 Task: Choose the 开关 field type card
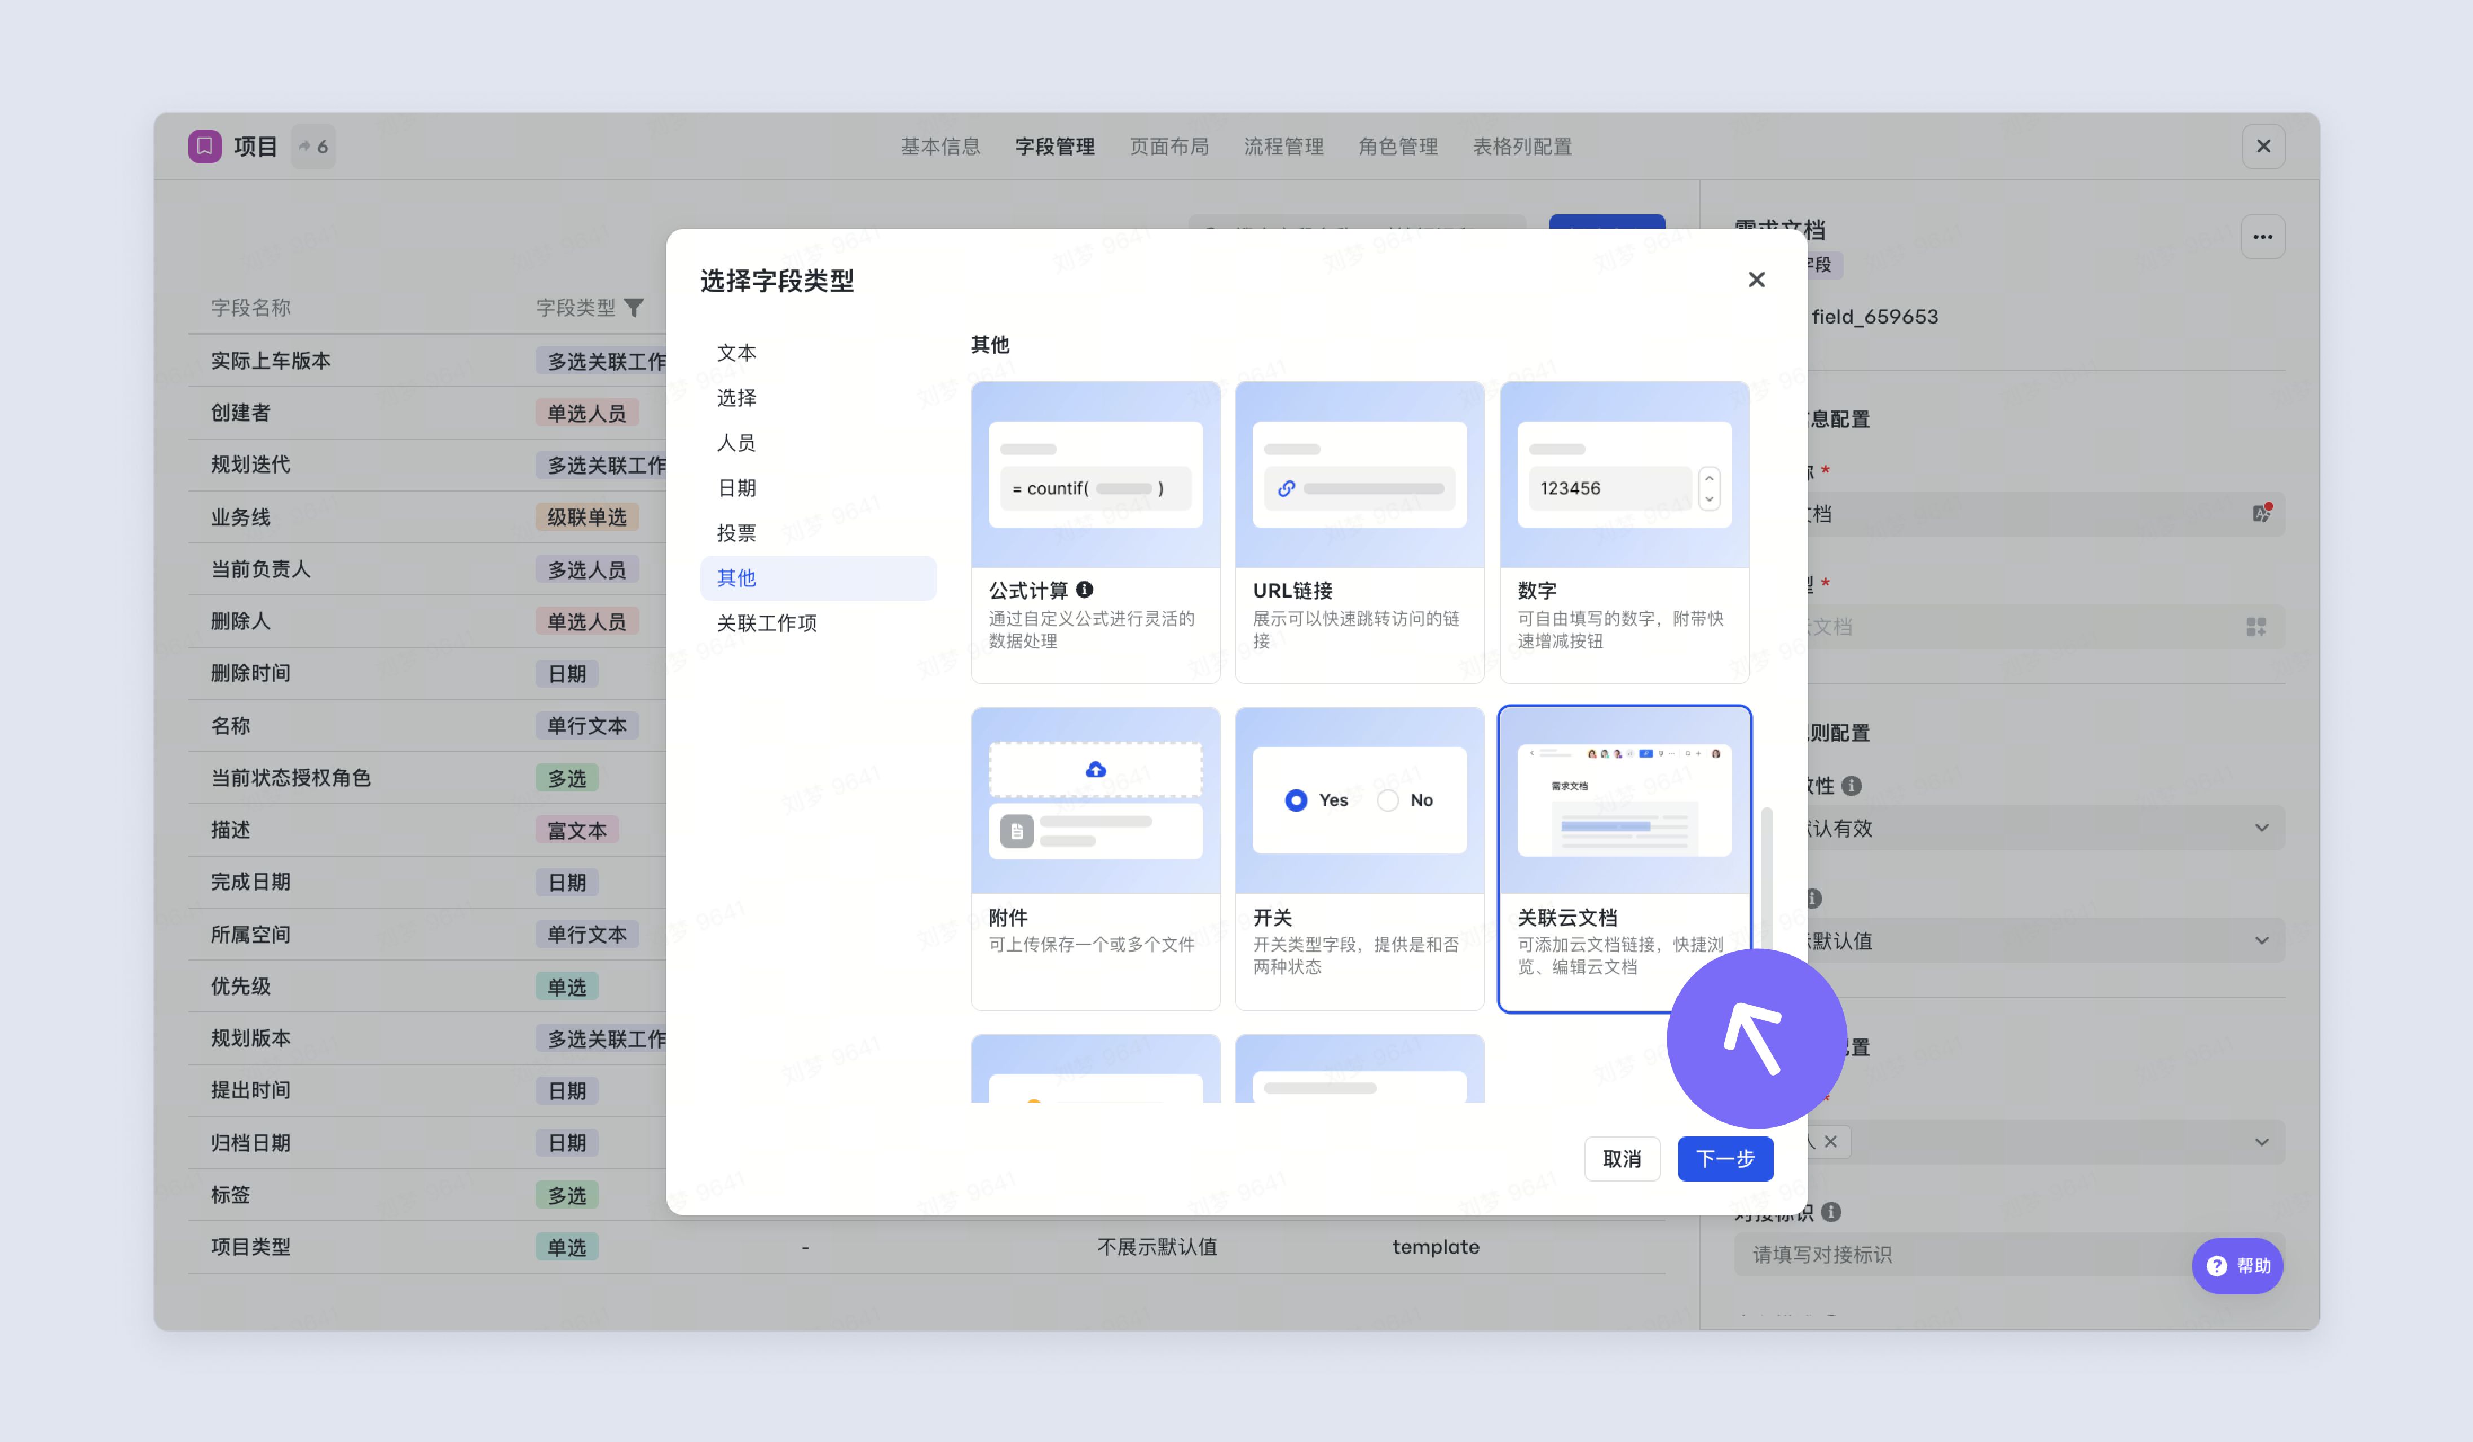(x=1359, y=859)
